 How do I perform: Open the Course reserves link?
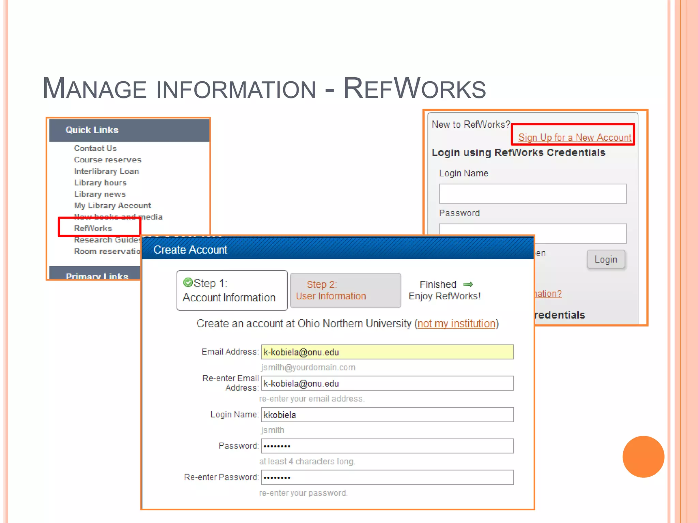(x=107, y=160)
